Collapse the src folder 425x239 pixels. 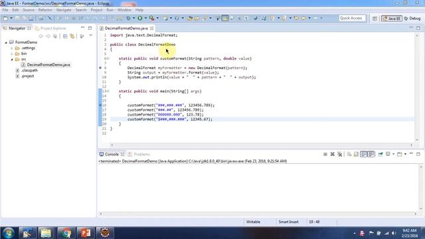click(x=12, y=59)
